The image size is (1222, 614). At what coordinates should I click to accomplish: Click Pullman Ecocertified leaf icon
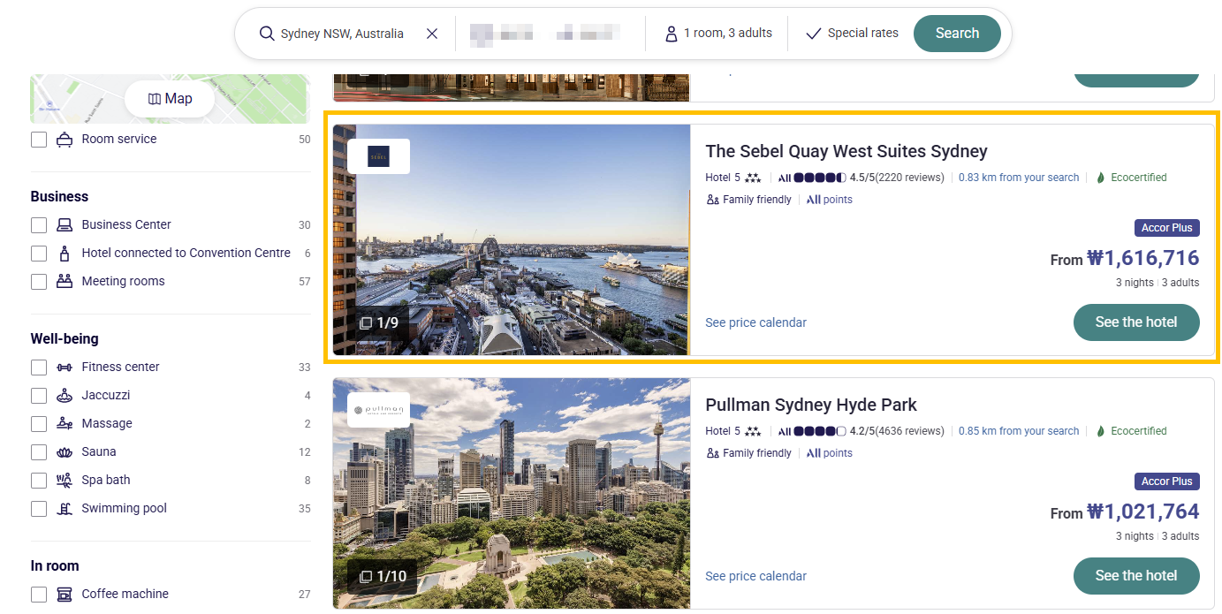pyautogui.click(x=1101, y=431)
